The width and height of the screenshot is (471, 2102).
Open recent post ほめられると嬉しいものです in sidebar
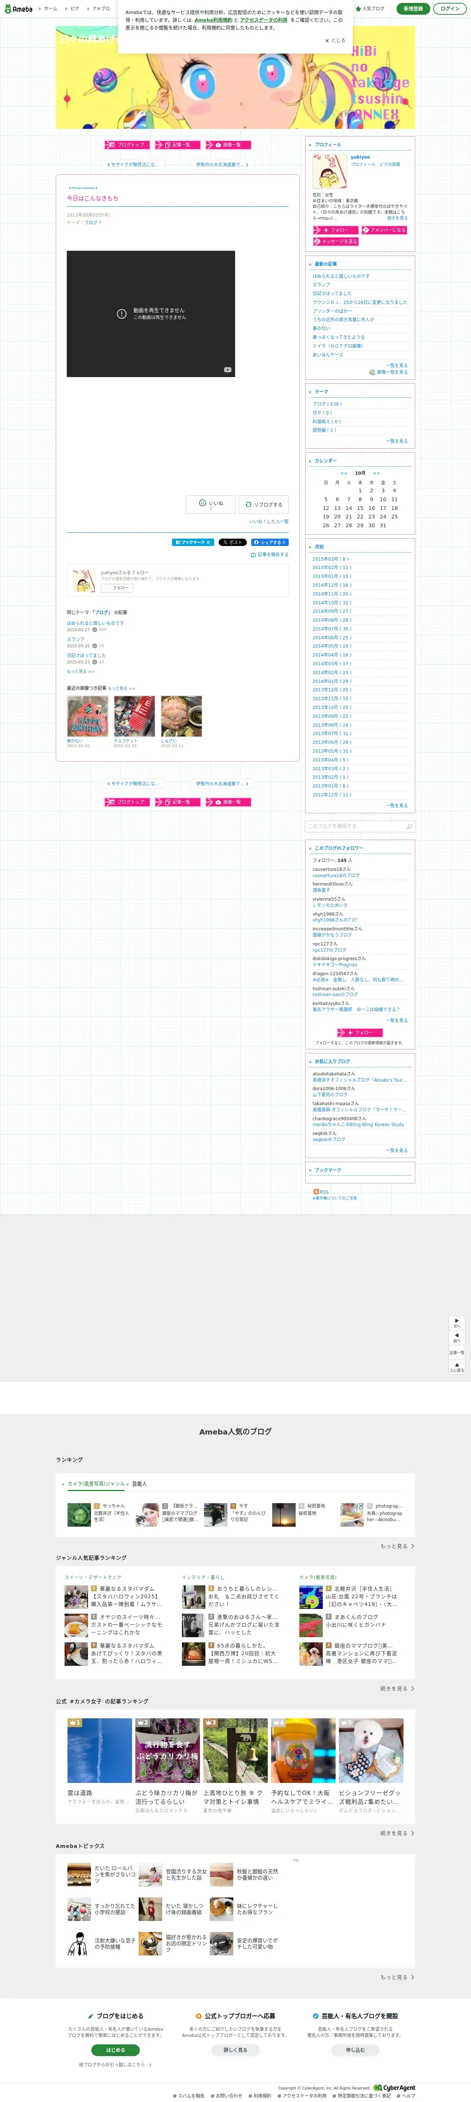341,276
